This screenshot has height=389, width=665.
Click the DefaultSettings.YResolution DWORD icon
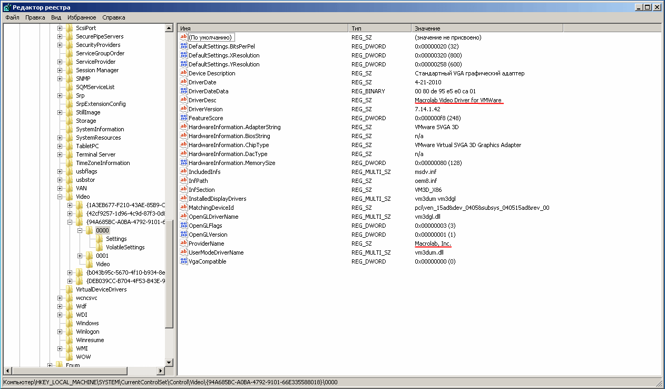tap(184, 64)
